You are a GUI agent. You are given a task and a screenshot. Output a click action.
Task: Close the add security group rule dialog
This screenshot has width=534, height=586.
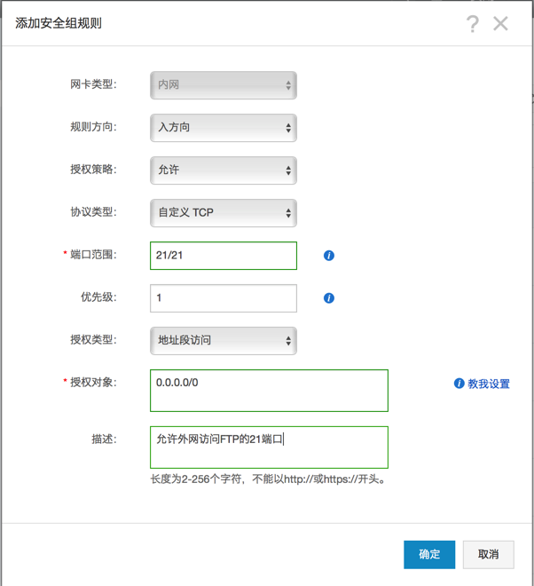point(501,24)
